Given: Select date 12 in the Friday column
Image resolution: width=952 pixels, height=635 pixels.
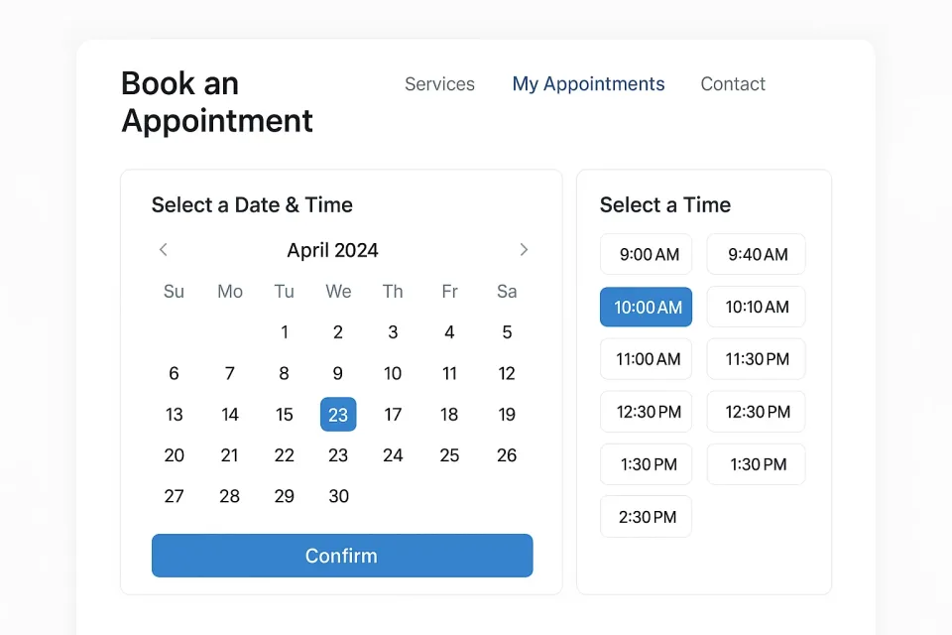Looking at the screenshot, I should tap(507, 374).
